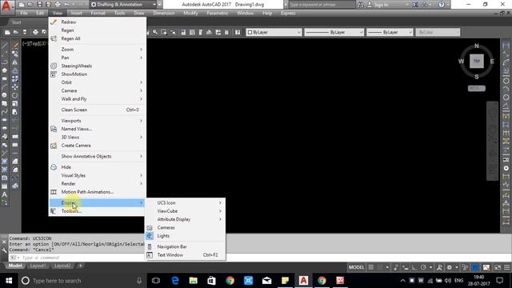Expand the Visual Styles submenu

click(x=98, y=175)
